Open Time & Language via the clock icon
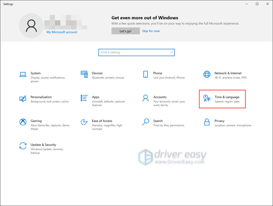The width and height of the screenshot is (273, 206). click(207, 99)
